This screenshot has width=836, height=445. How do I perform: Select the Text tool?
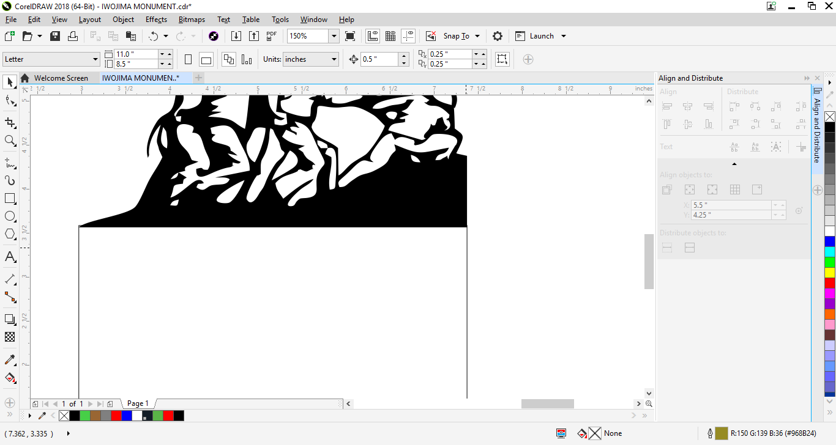click(10, 257)
